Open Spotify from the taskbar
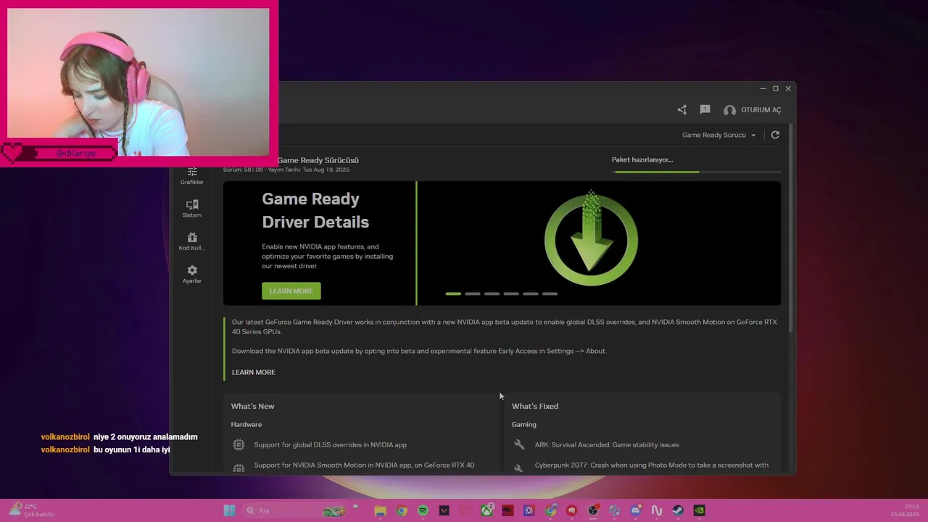The width and height of the screenshot is (928, 522). 423,510
